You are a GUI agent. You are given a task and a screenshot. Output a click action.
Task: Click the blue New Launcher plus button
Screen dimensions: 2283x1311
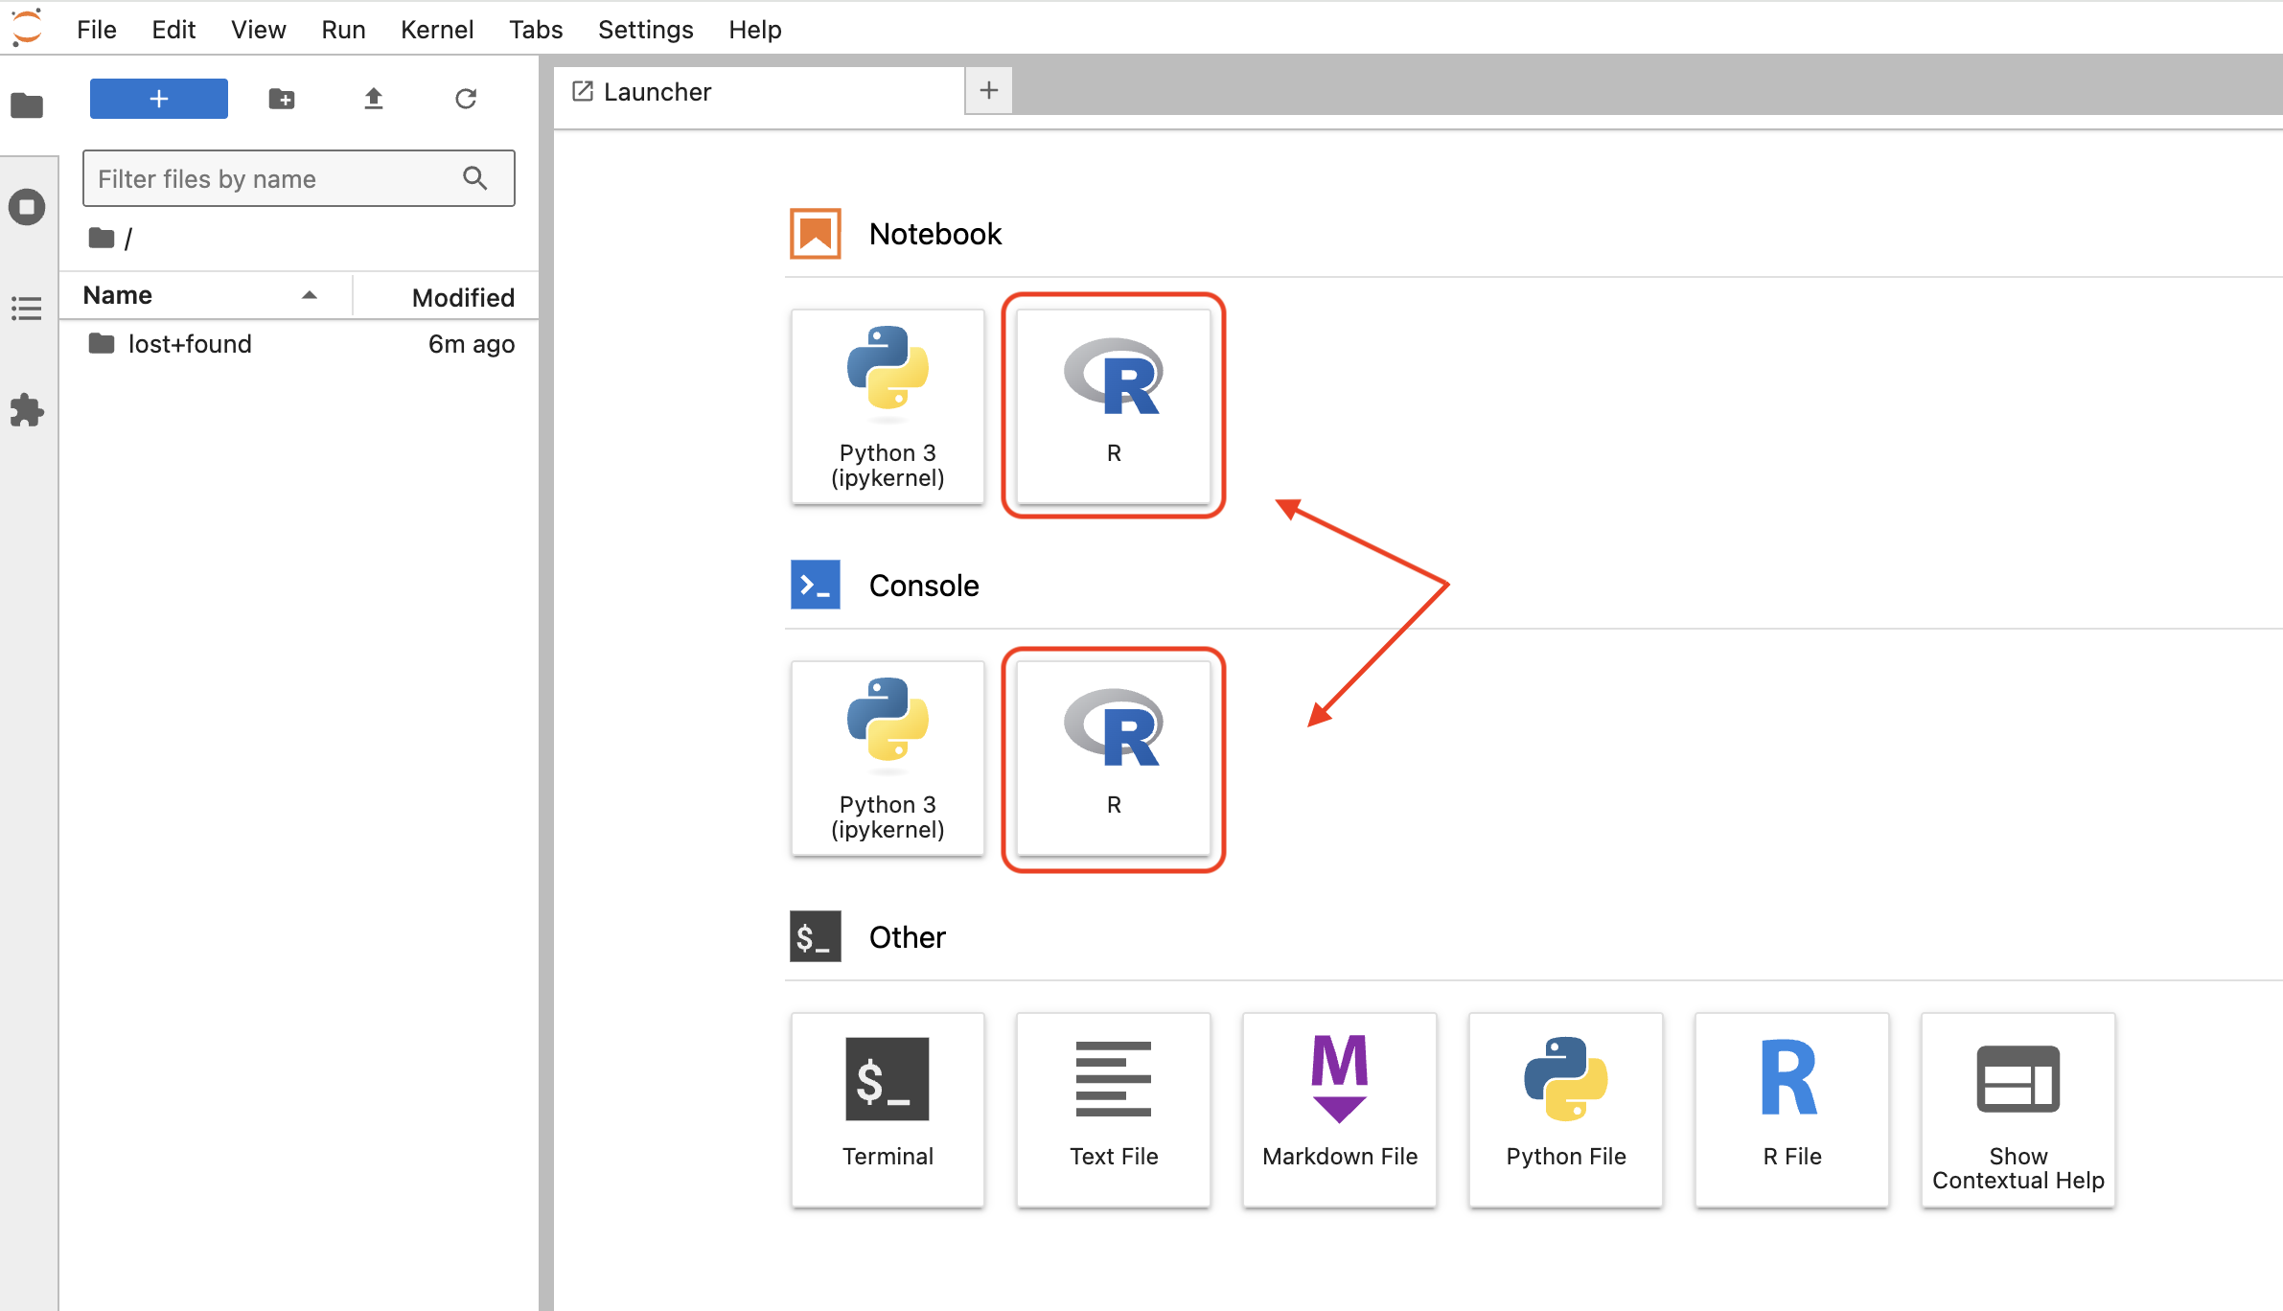[159, 99]
